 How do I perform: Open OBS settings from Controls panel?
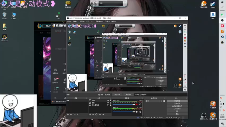[x=177, y=111]
